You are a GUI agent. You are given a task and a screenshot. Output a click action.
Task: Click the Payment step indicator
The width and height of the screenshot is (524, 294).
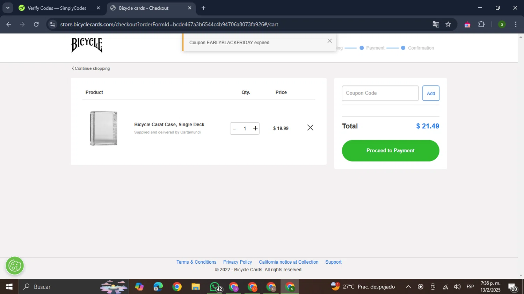click(372, 48)
